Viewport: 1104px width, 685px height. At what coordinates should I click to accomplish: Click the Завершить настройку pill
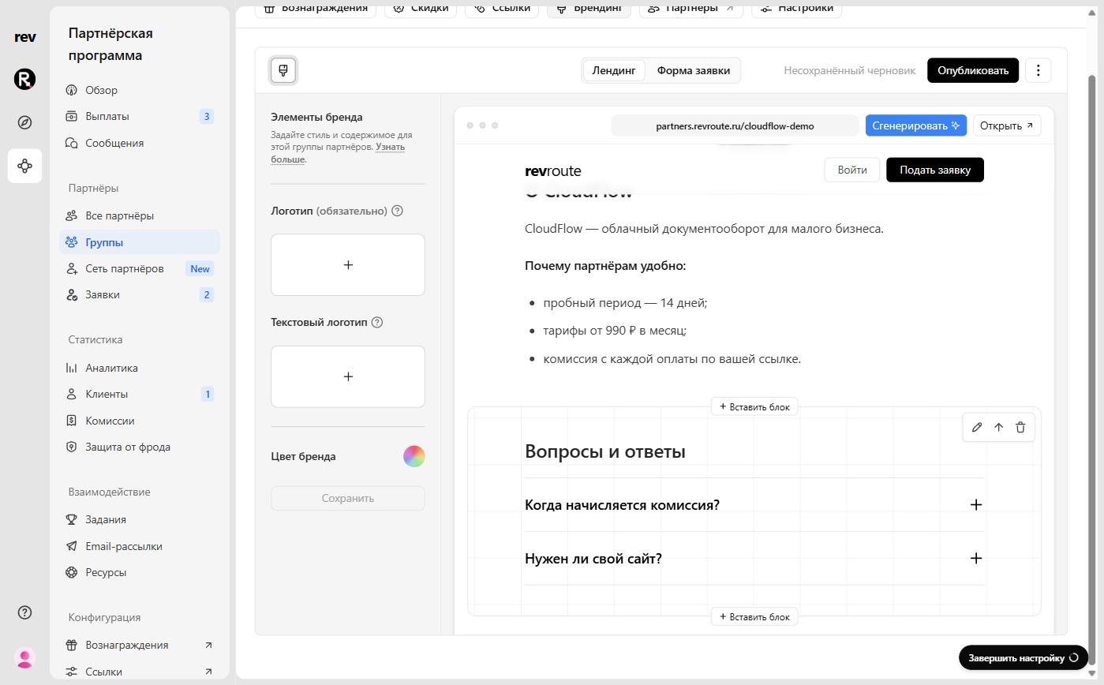[1024, 657]
